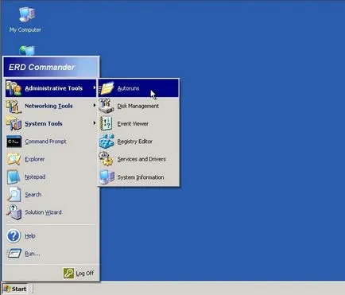Click the Autoruns folder icon
This screenshot has height=295, width=345.
pos(107,88)
